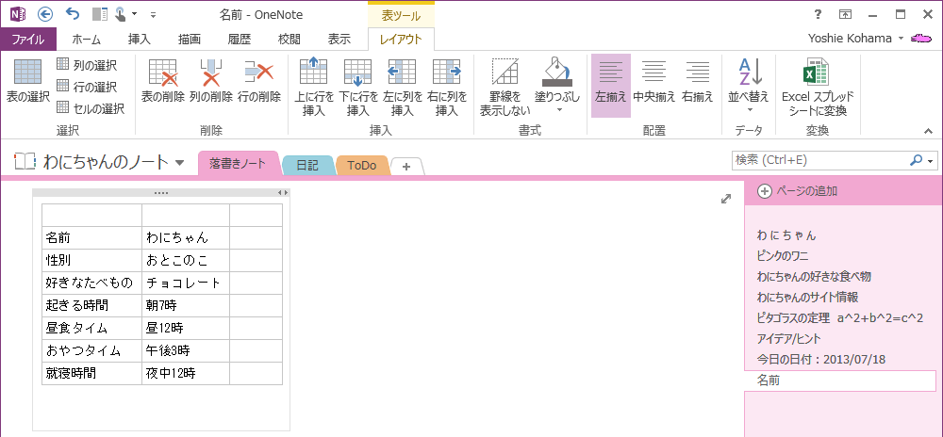The width and height of the screenshot is (943, 437).
Task: Toggle 右揃え right alignment
Action: coord(698,81)
